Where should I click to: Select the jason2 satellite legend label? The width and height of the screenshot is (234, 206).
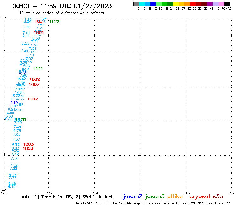[x=133, y=196]
